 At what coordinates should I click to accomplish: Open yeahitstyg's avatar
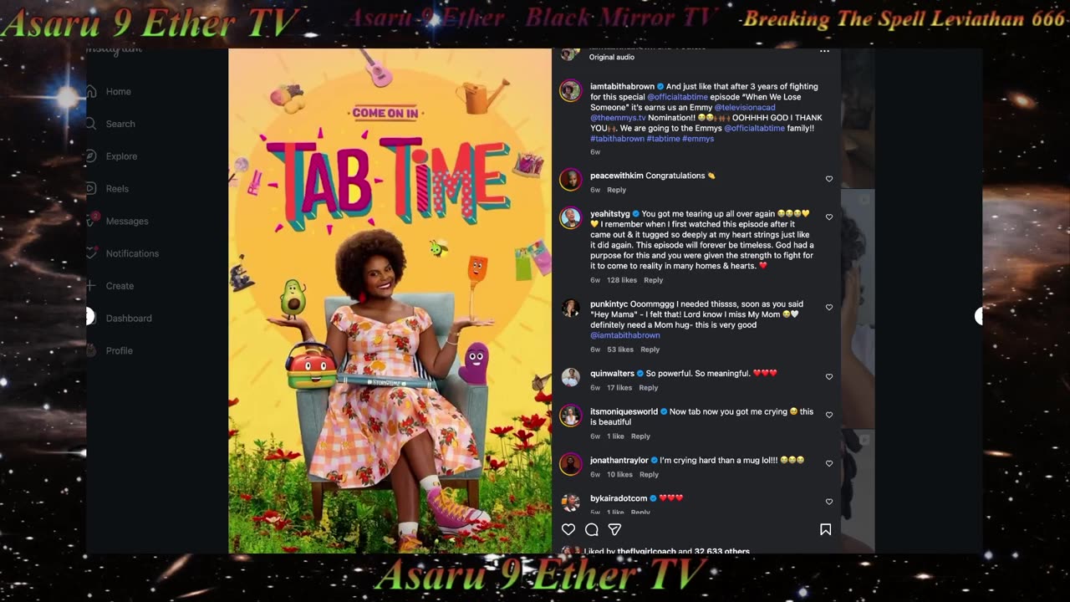[x=571, y=218]
